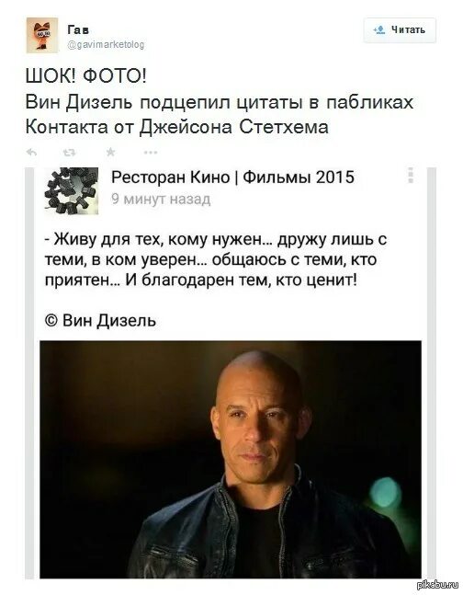Click the tweet line mentioning Джейсона Стетхема
The width and height of the screenshot is (463, 595).
176,127
